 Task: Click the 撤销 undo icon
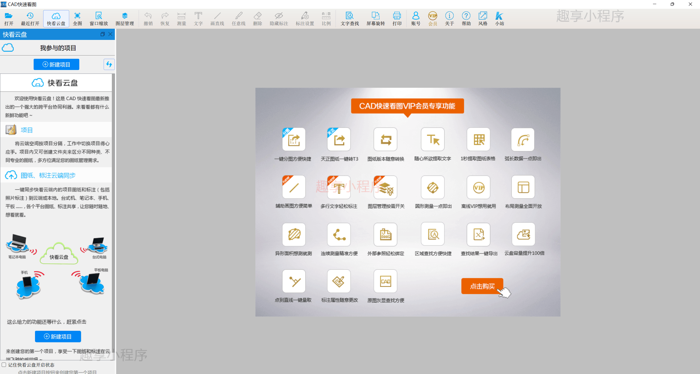click(148, 19)
